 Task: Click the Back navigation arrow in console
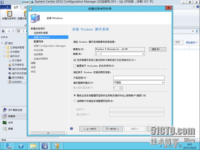click(4, 31)
